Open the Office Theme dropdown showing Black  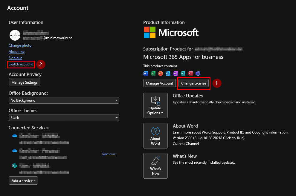click(x=64, y=117)
